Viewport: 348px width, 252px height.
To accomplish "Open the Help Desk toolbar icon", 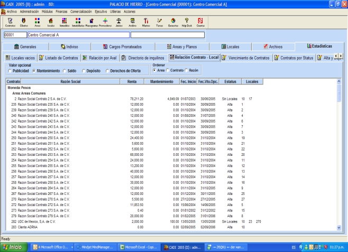I will pos(186,21).
